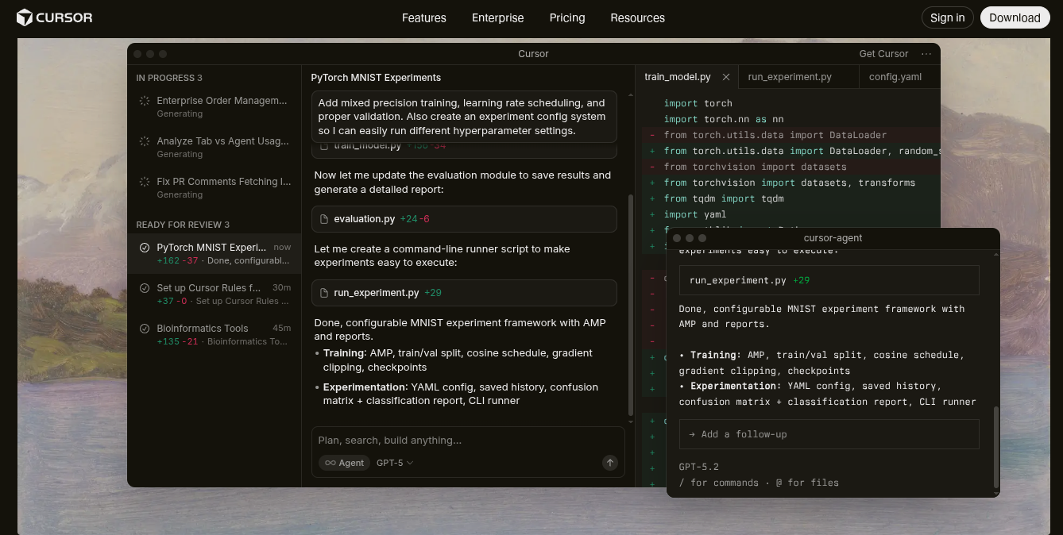The height and width of the screenshot is (535, 1063).
Task: Open the evaluation.py file chip
Action: [x=464, y=219]
